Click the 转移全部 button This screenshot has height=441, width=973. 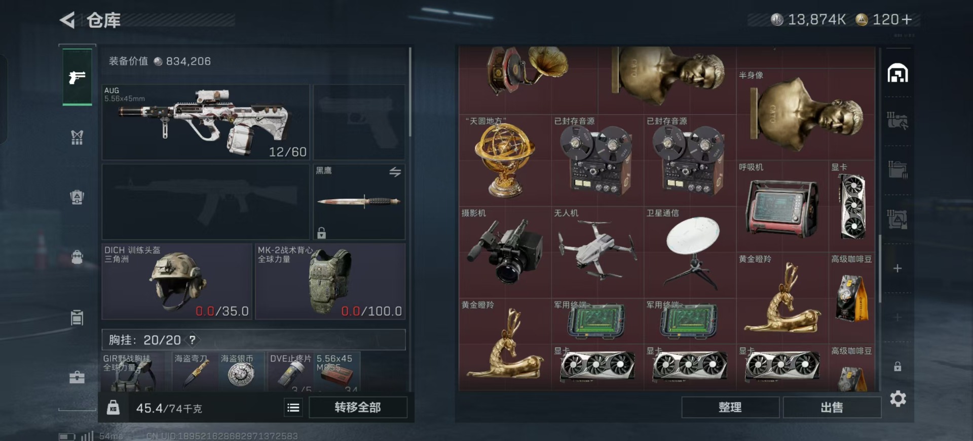[358, 408]
